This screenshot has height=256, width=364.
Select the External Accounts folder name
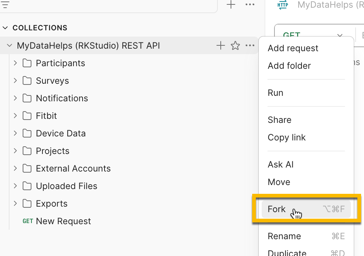73,169
